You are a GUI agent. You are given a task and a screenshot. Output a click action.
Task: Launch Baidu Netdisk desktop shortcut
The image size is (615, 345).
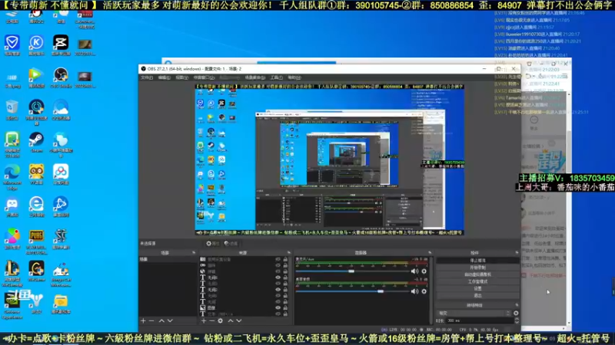61,175
